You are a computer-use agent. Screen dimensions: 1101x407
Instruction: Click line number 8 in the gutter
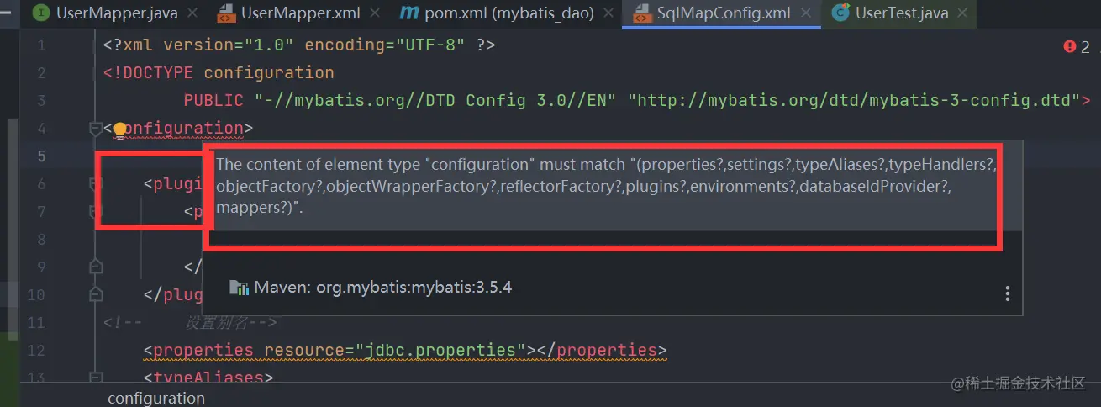point(41,240)
